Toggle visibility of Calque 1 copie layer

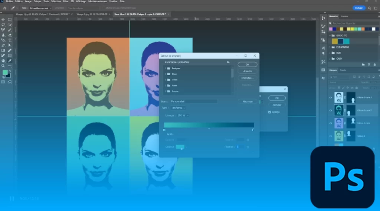click(331, 123)
